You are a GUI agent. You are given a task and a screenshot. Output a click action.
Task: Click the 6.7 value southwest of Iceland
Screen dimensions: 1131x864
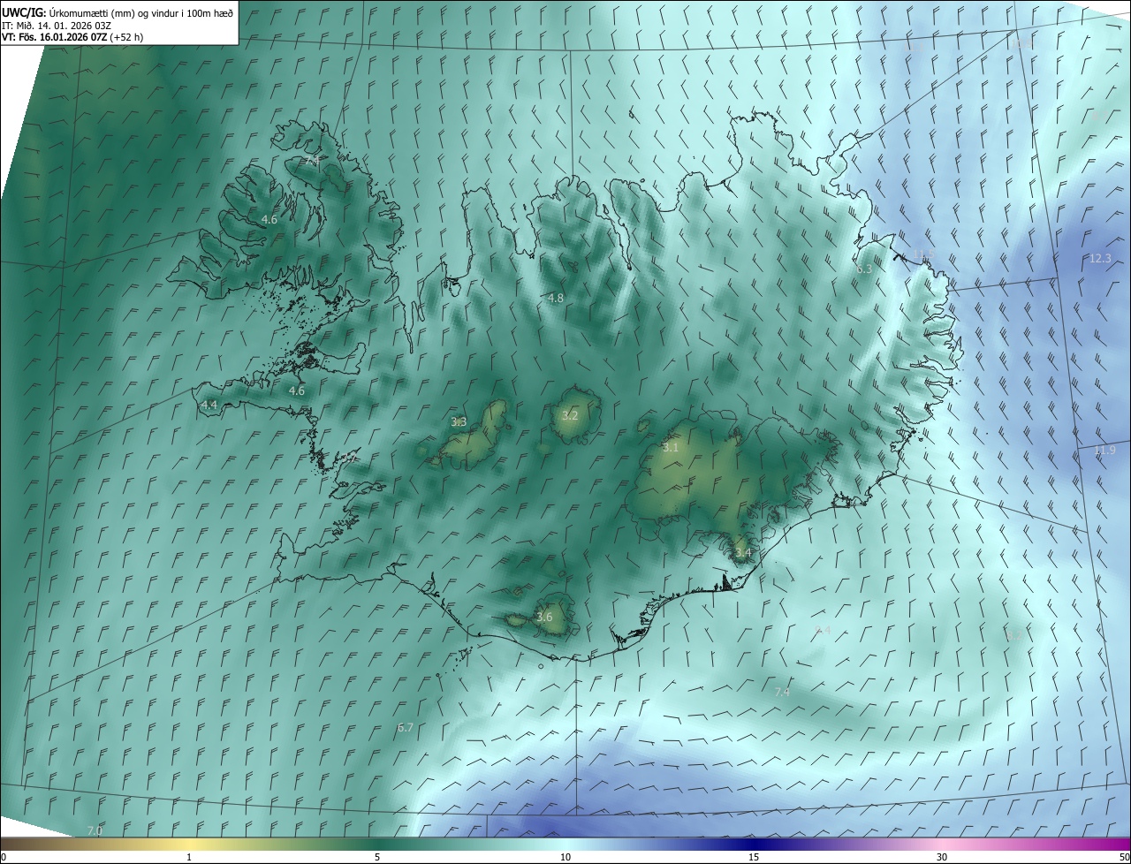[406, 727]
